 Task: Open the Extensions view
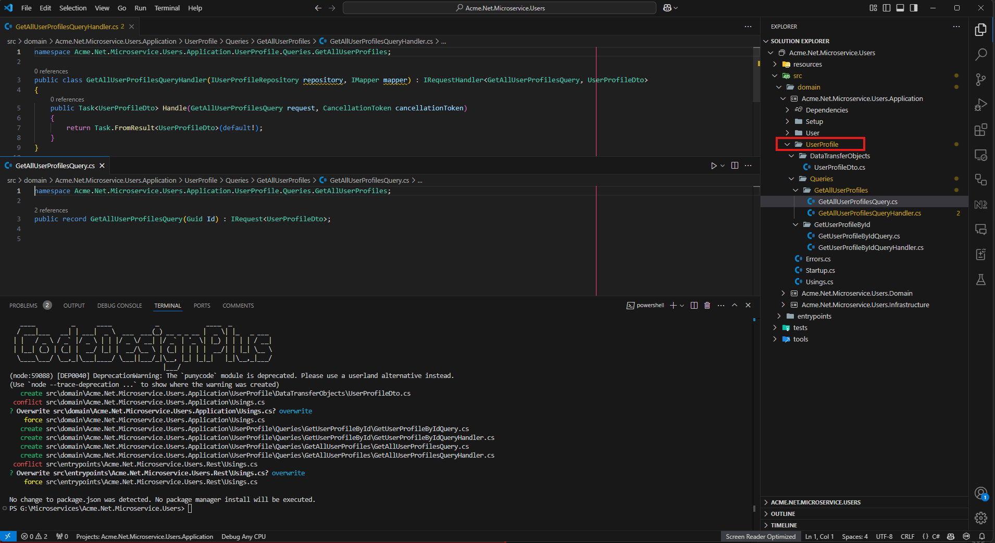coord(981,130)
